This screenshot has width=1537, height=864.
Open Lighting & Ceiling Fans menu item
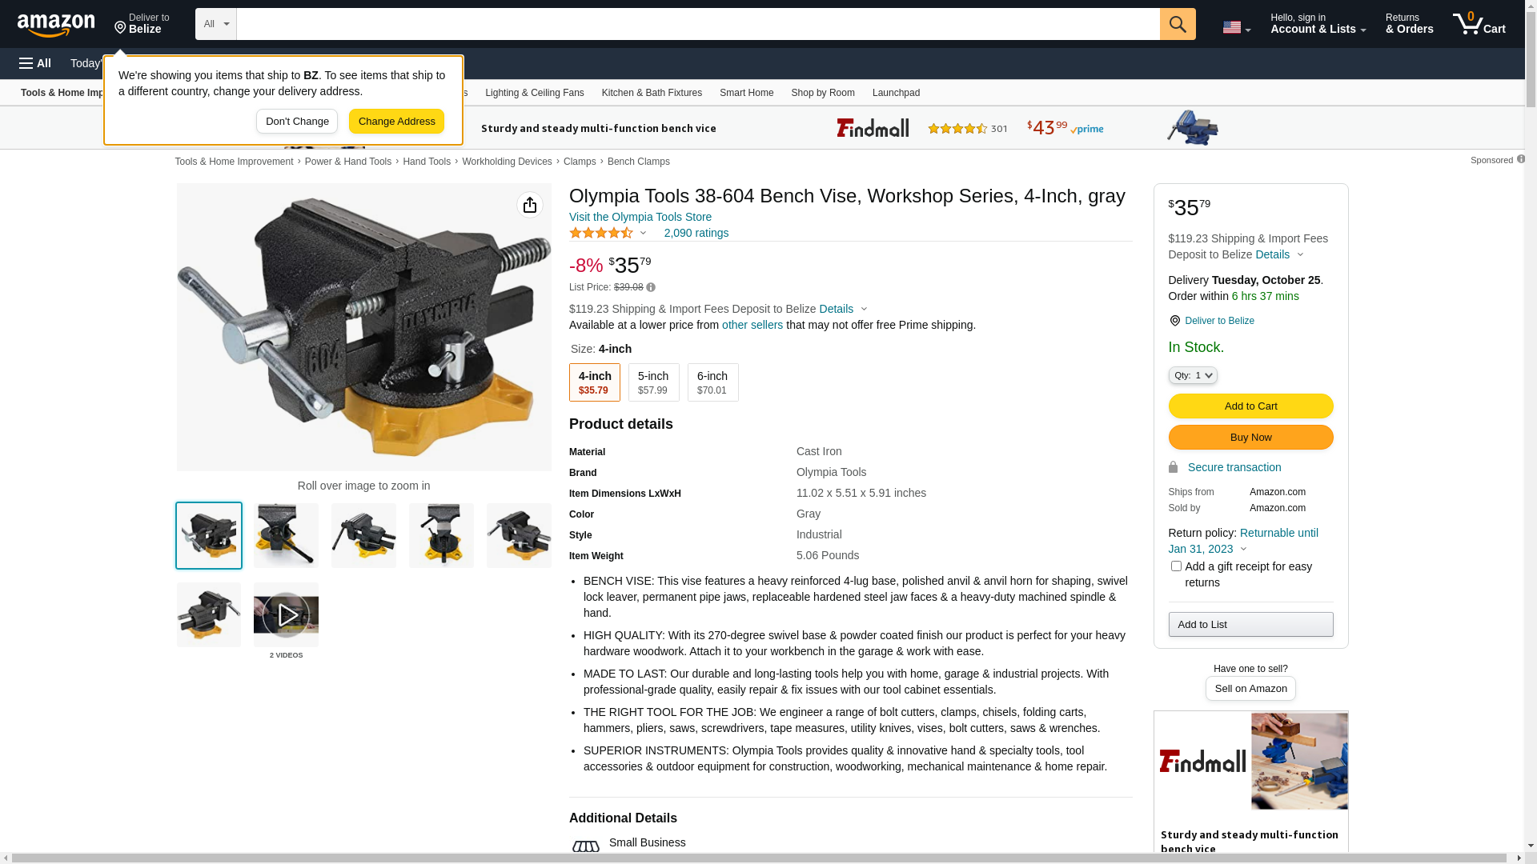(x=534, y=93)
